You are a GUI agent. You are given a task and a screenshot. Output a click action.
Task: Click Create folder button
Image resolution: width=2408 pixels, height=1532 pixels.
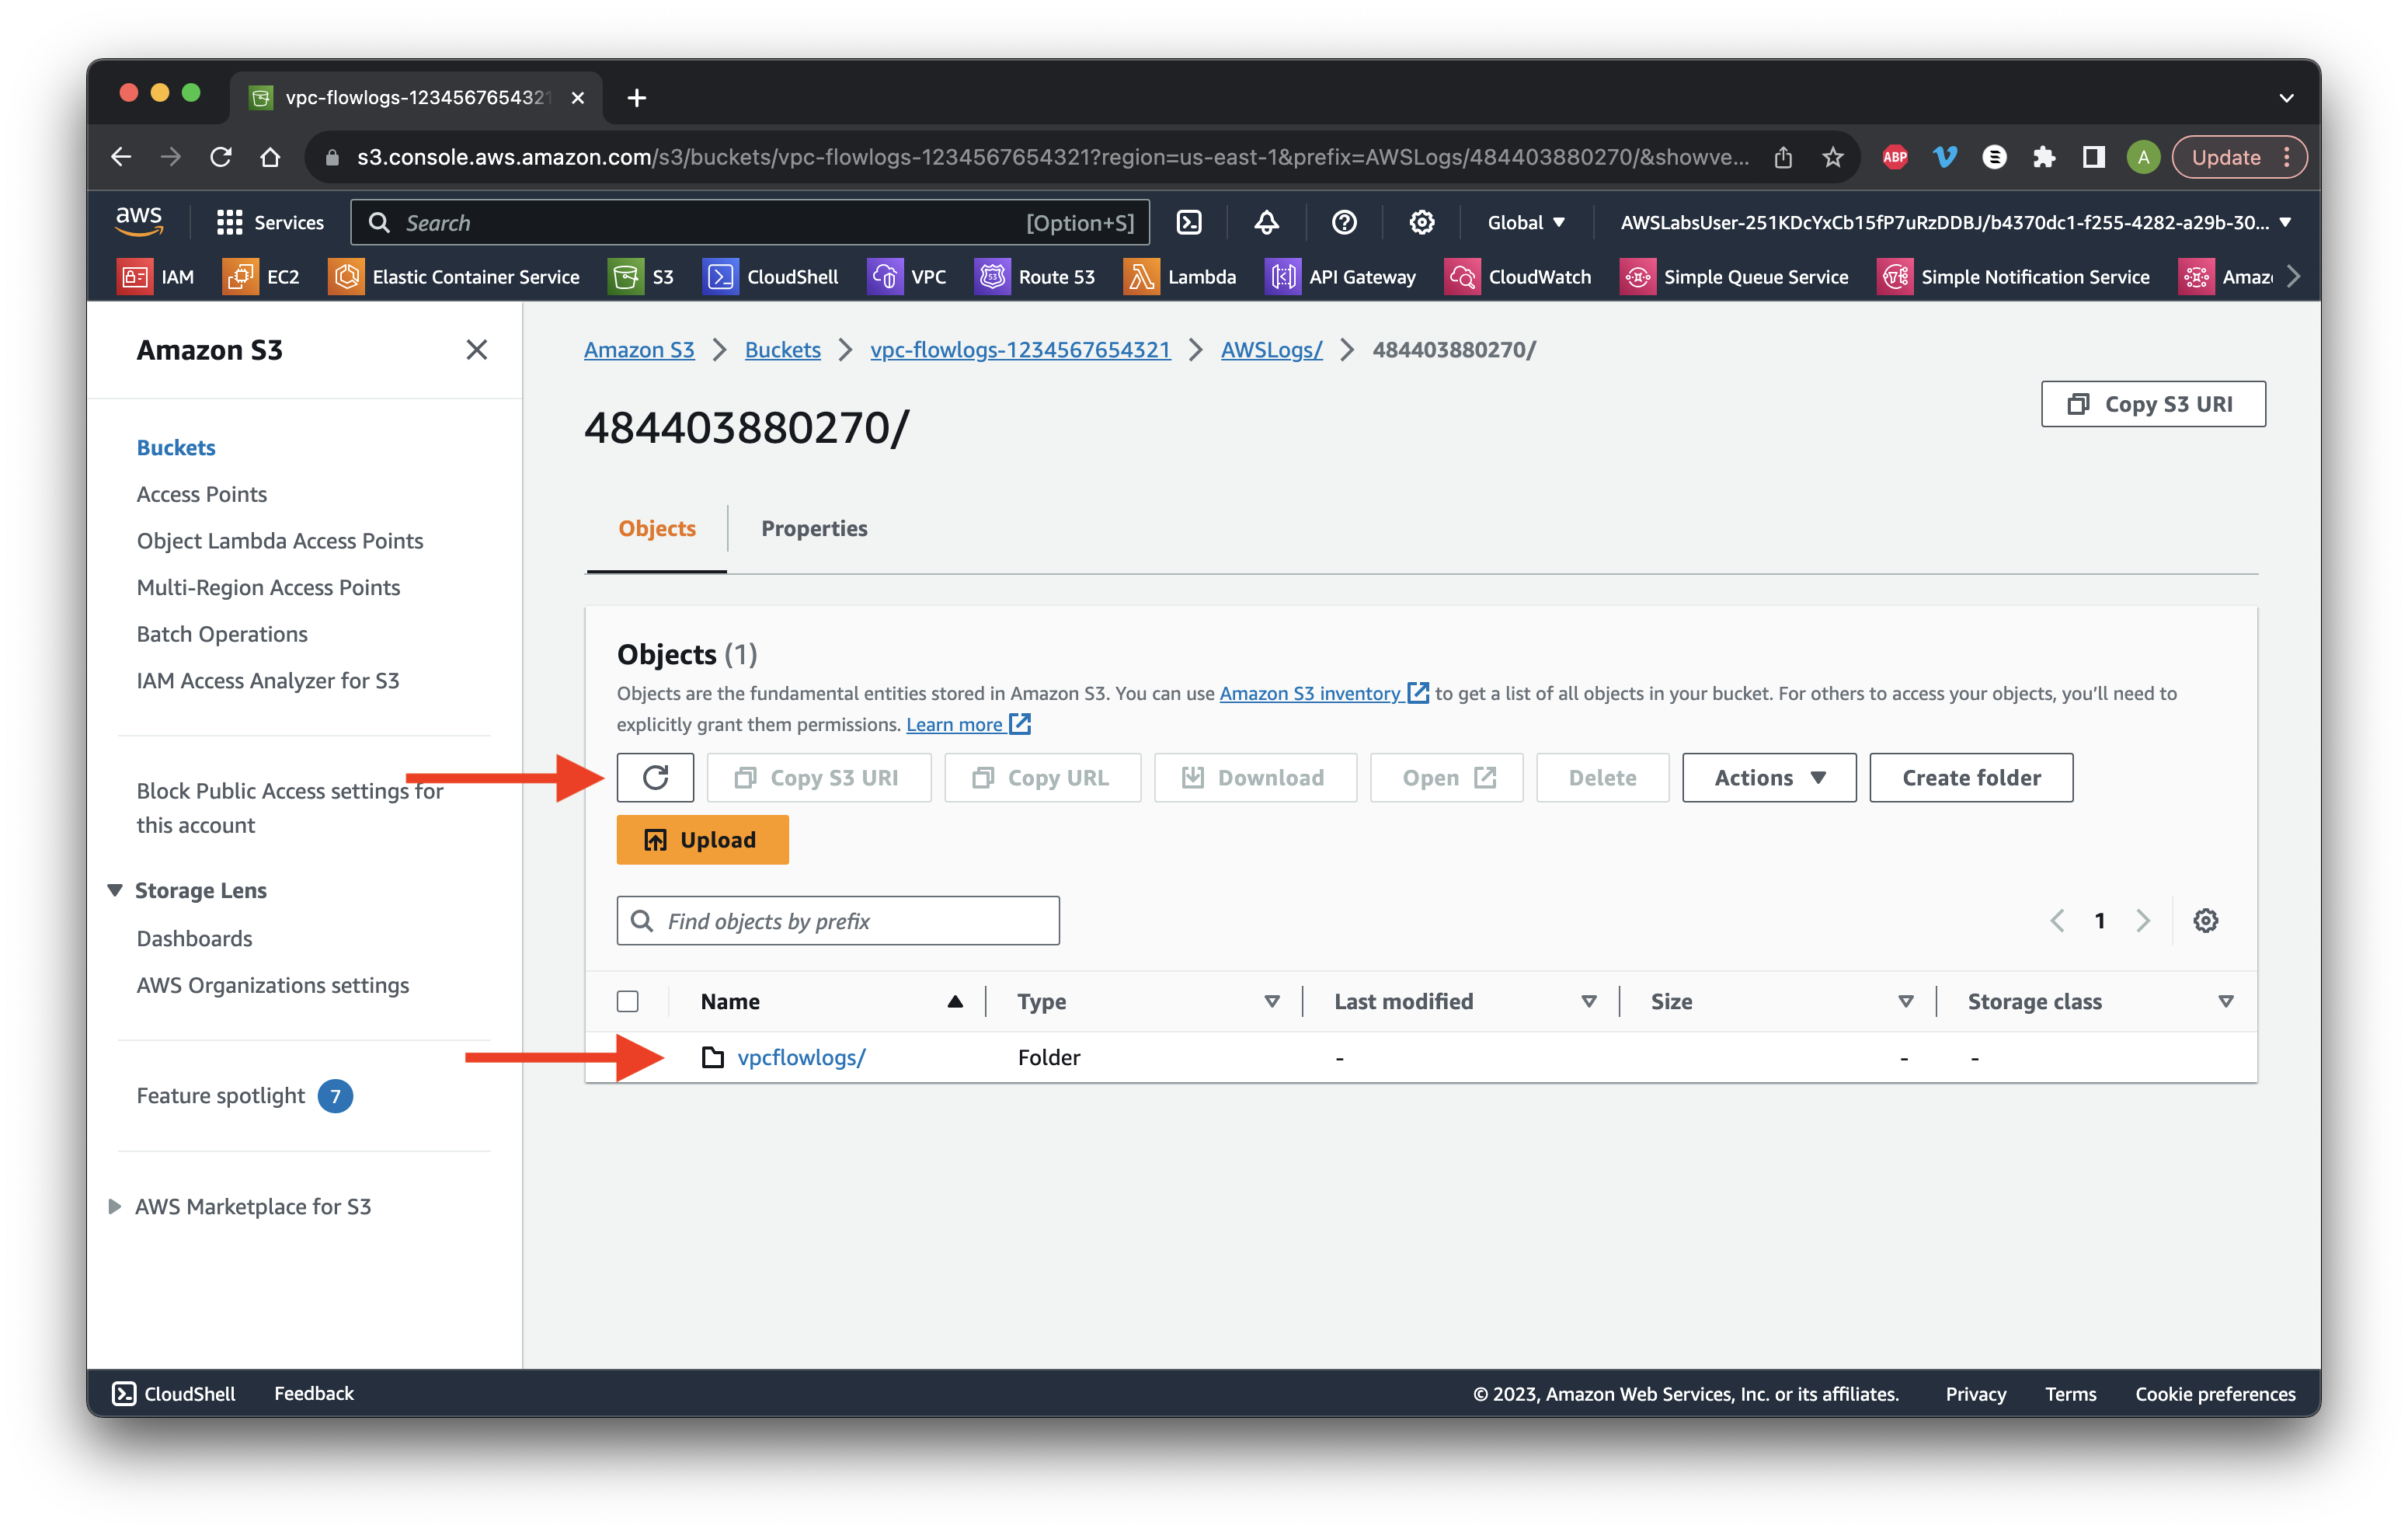pos(1970,777)
